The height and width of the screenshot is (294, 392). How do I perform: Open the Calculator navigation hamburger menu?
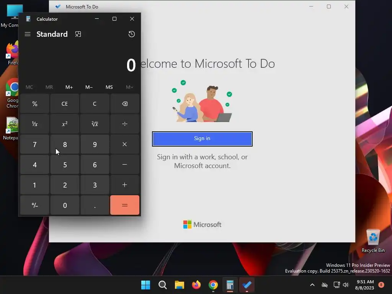28,34
